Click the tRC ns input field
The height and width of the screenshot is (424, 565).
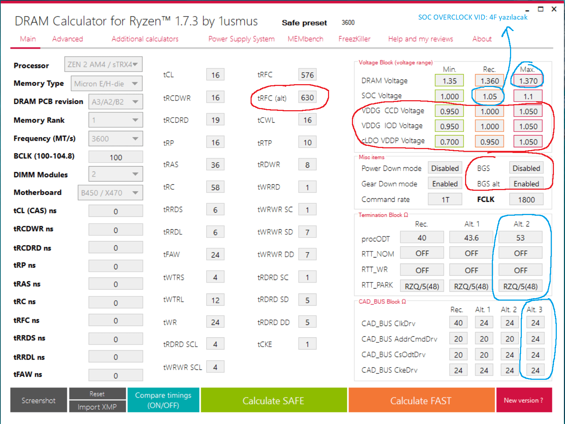click(x=116, y=302)
